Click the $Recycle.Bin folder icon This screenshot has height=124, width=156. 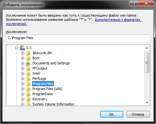29,53
